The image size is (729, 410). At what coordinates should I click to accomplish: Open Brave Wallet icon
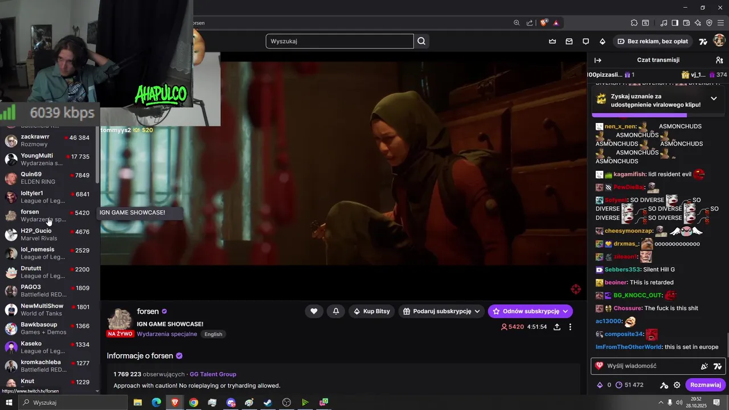coord(686,23)
